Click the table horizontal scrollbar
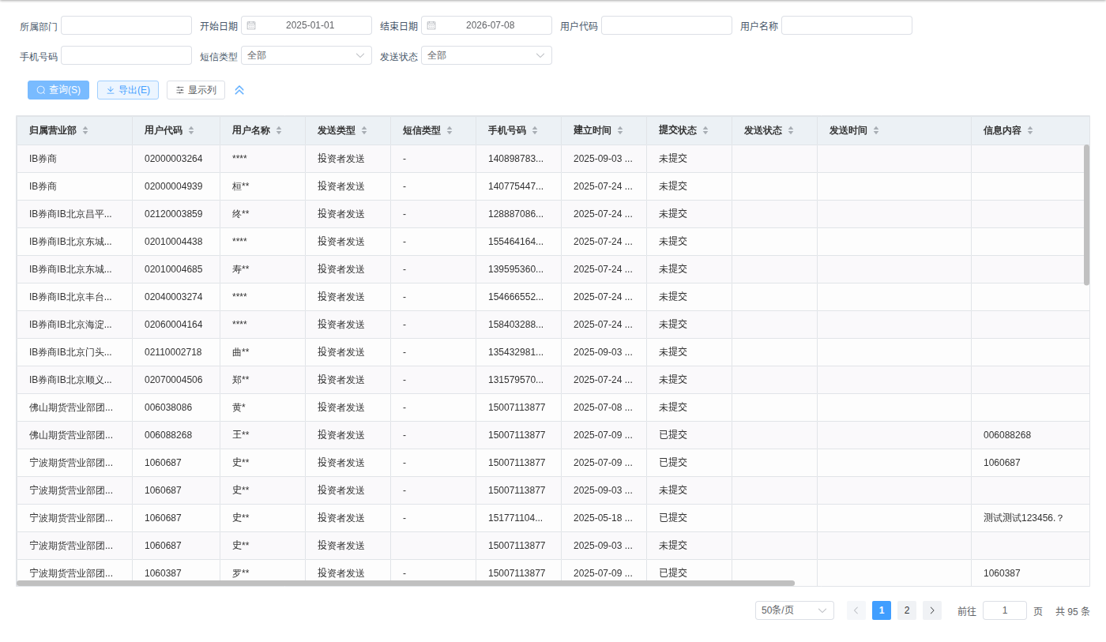This screenshot has width=1106, height=642. click(x=405, y=584)
